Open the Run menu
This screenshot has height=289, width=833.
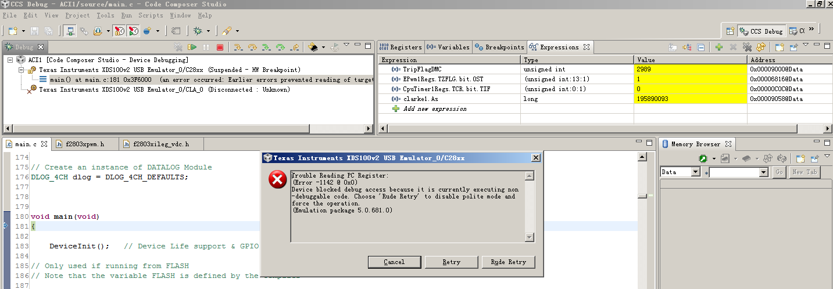(x=127, y=15)
